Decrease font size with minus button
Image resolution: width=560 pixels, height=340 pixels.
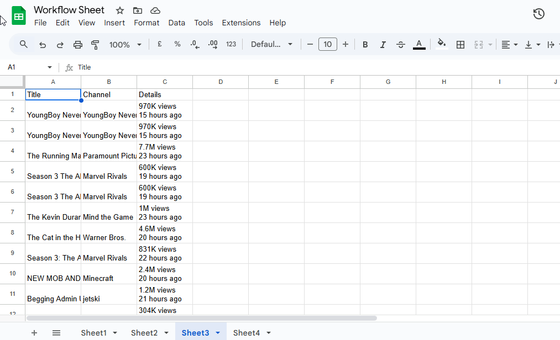[x=310, y=44]
